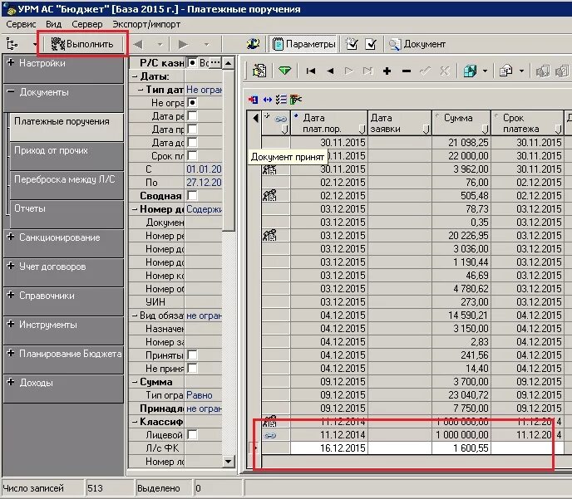
Task: Click the 'По' end date field 27.12.20
Action: (204, 183)
